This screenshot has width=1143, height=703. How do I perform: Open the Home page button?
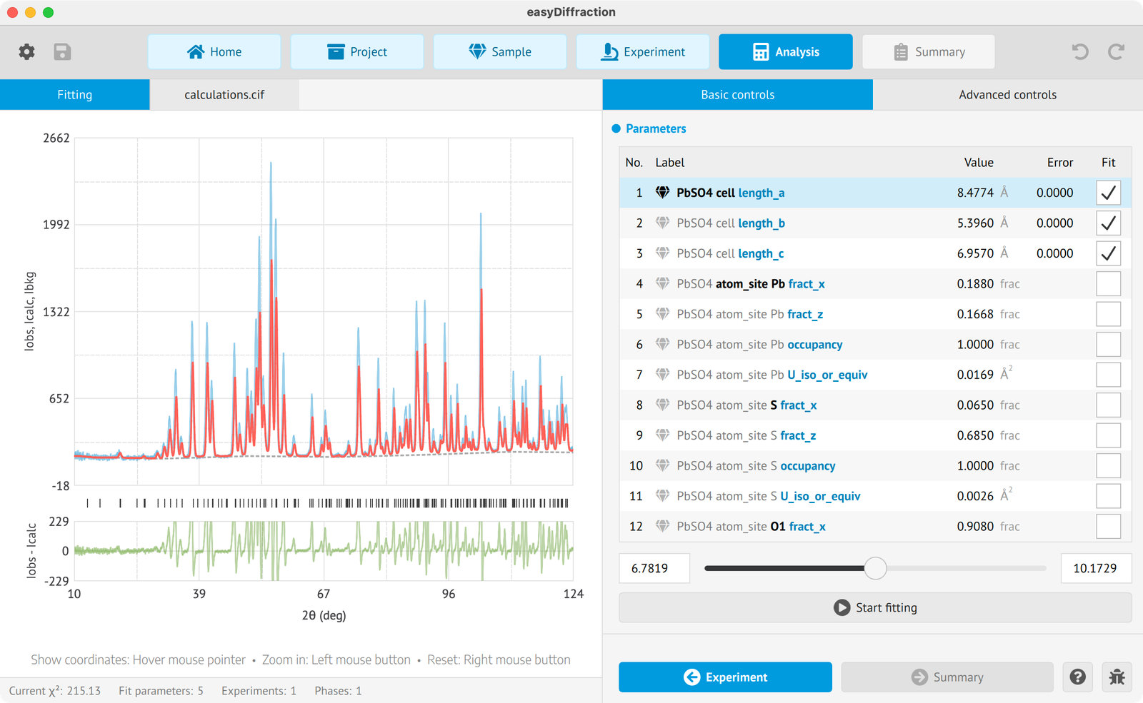click(x=214, y=51)
